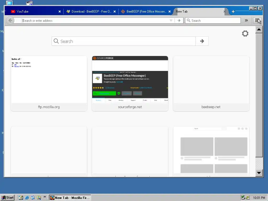Viewport: 268px width, 201px height.
Task: Click 'New Tab - Mozilla Fir...' taskbar button
Action: (x=70, y=198)
